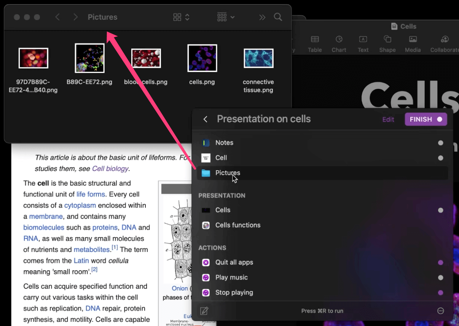This screenshot has width=459, height=326.
Task: Open Shape tool in Keynote toolbar
Action: 387,44
